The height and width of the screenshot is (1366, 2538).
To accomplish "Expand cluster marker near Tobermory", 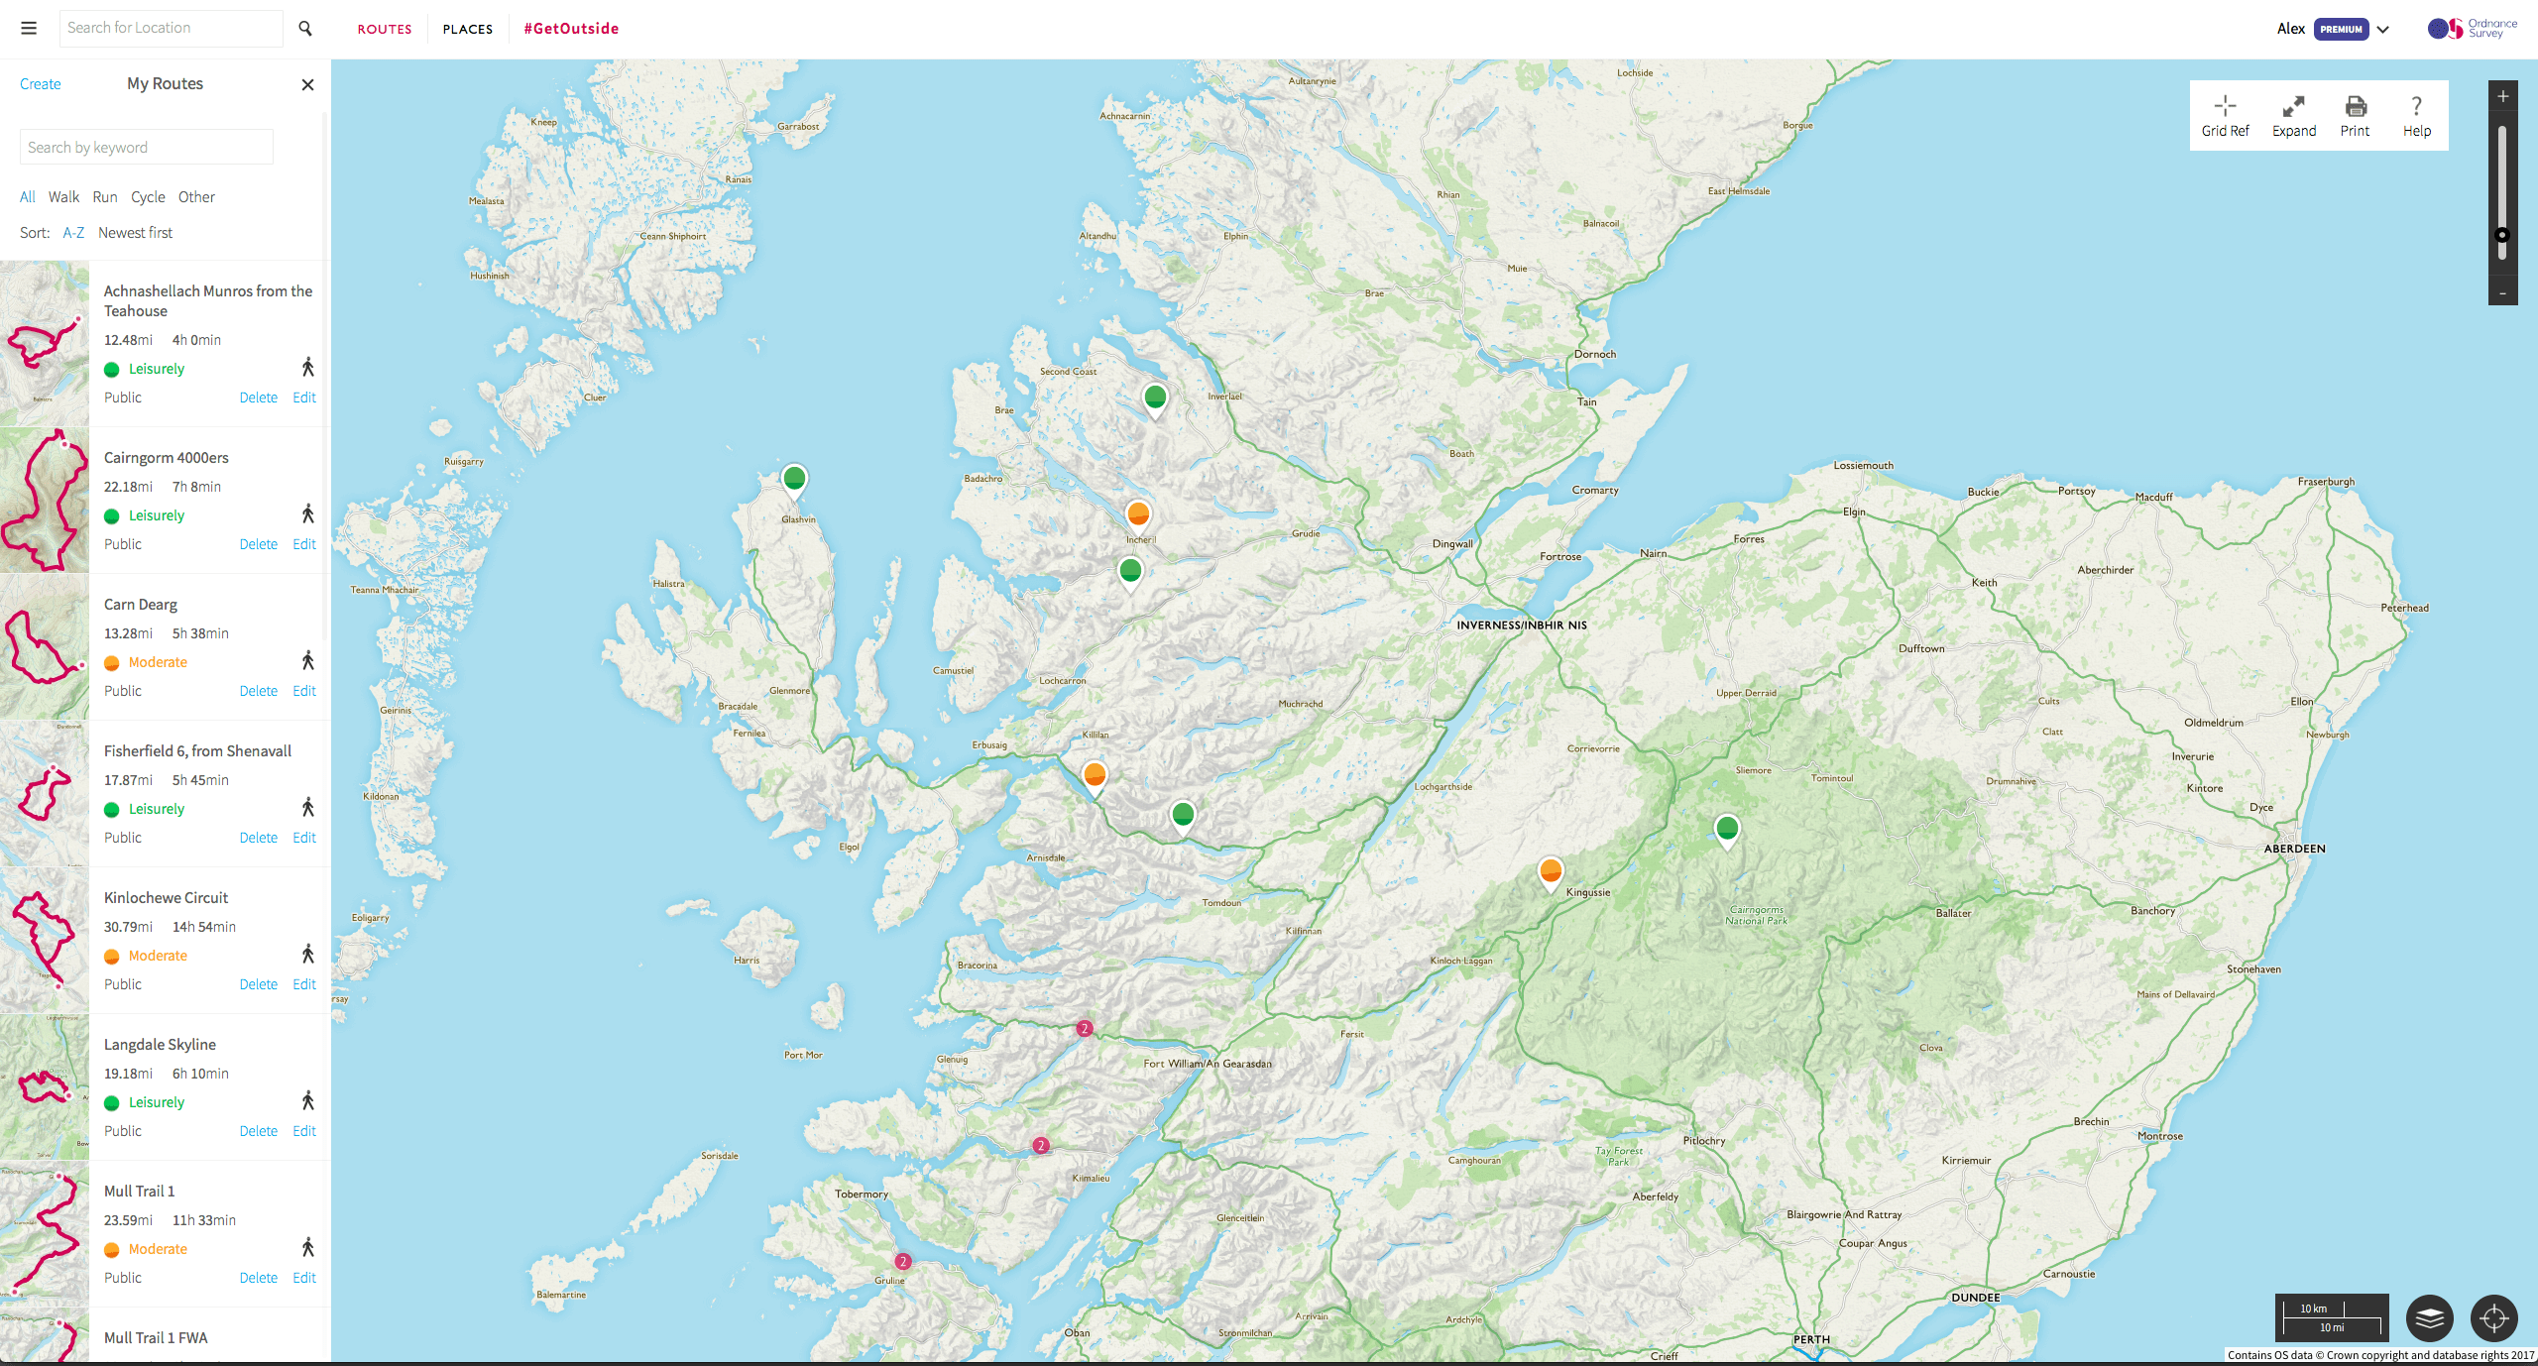I will (x=902, y=1262).
